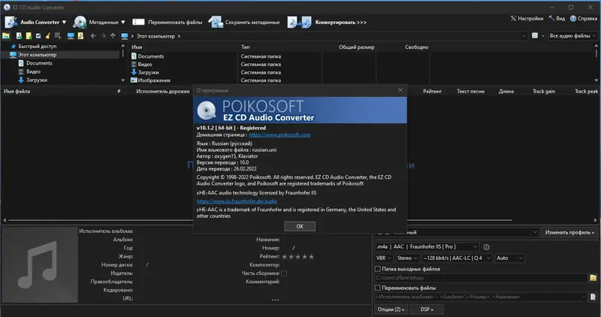This screenshot has width=601, height=317.
Task: Click the music folder shortcut icon
Action: [x=80, y=36]
